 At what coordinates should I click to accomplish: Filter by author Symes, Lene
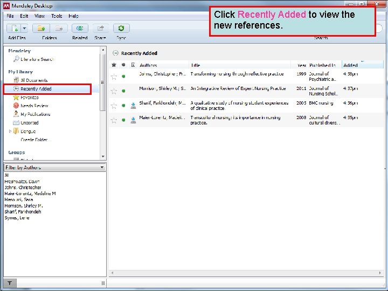[x=17, y=218]
